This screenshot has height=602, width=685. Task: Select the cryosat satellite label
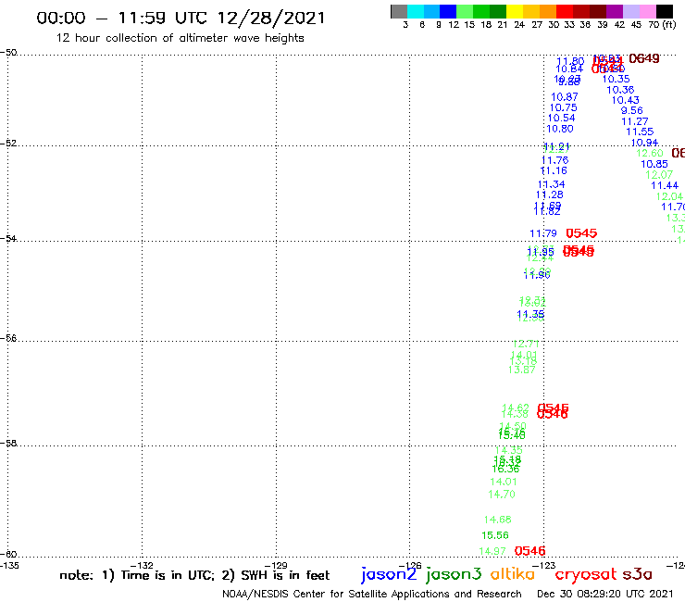tap(586, 574)
